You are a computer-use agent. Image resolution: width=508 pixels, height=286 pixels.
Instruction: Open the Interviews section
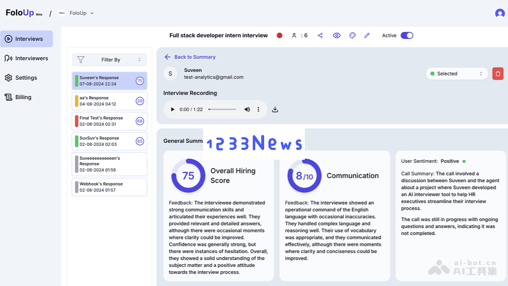tap(27, 39)
